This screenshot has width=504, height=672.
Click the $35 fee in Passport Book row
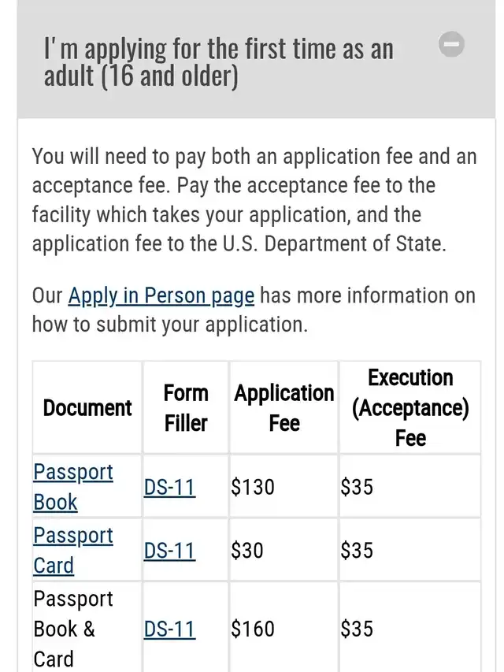coord(357,487)
